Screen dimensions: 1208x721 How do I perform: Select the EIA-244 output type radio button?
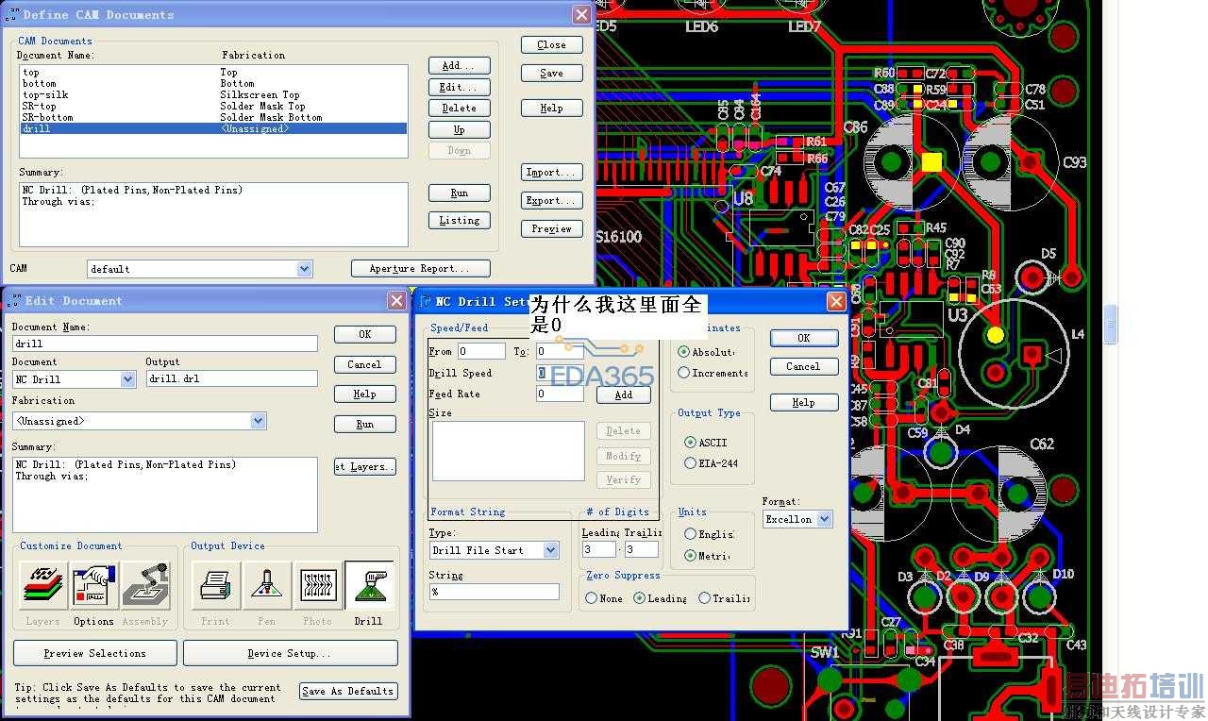(690, 463)
